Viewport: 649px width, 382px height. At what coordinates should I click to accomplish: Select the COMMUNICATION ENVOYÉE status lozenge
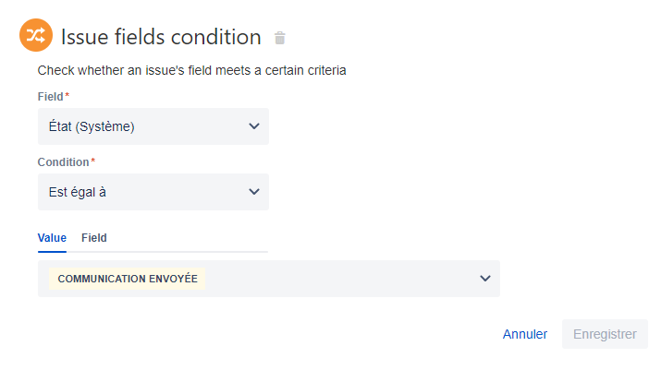tap(127, 279)
